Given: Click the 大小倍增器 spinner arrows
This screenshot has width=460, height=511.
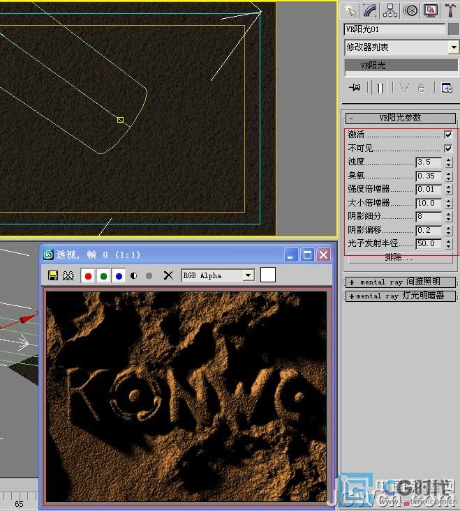Looking at the screenshot, I should click(449, 203).
